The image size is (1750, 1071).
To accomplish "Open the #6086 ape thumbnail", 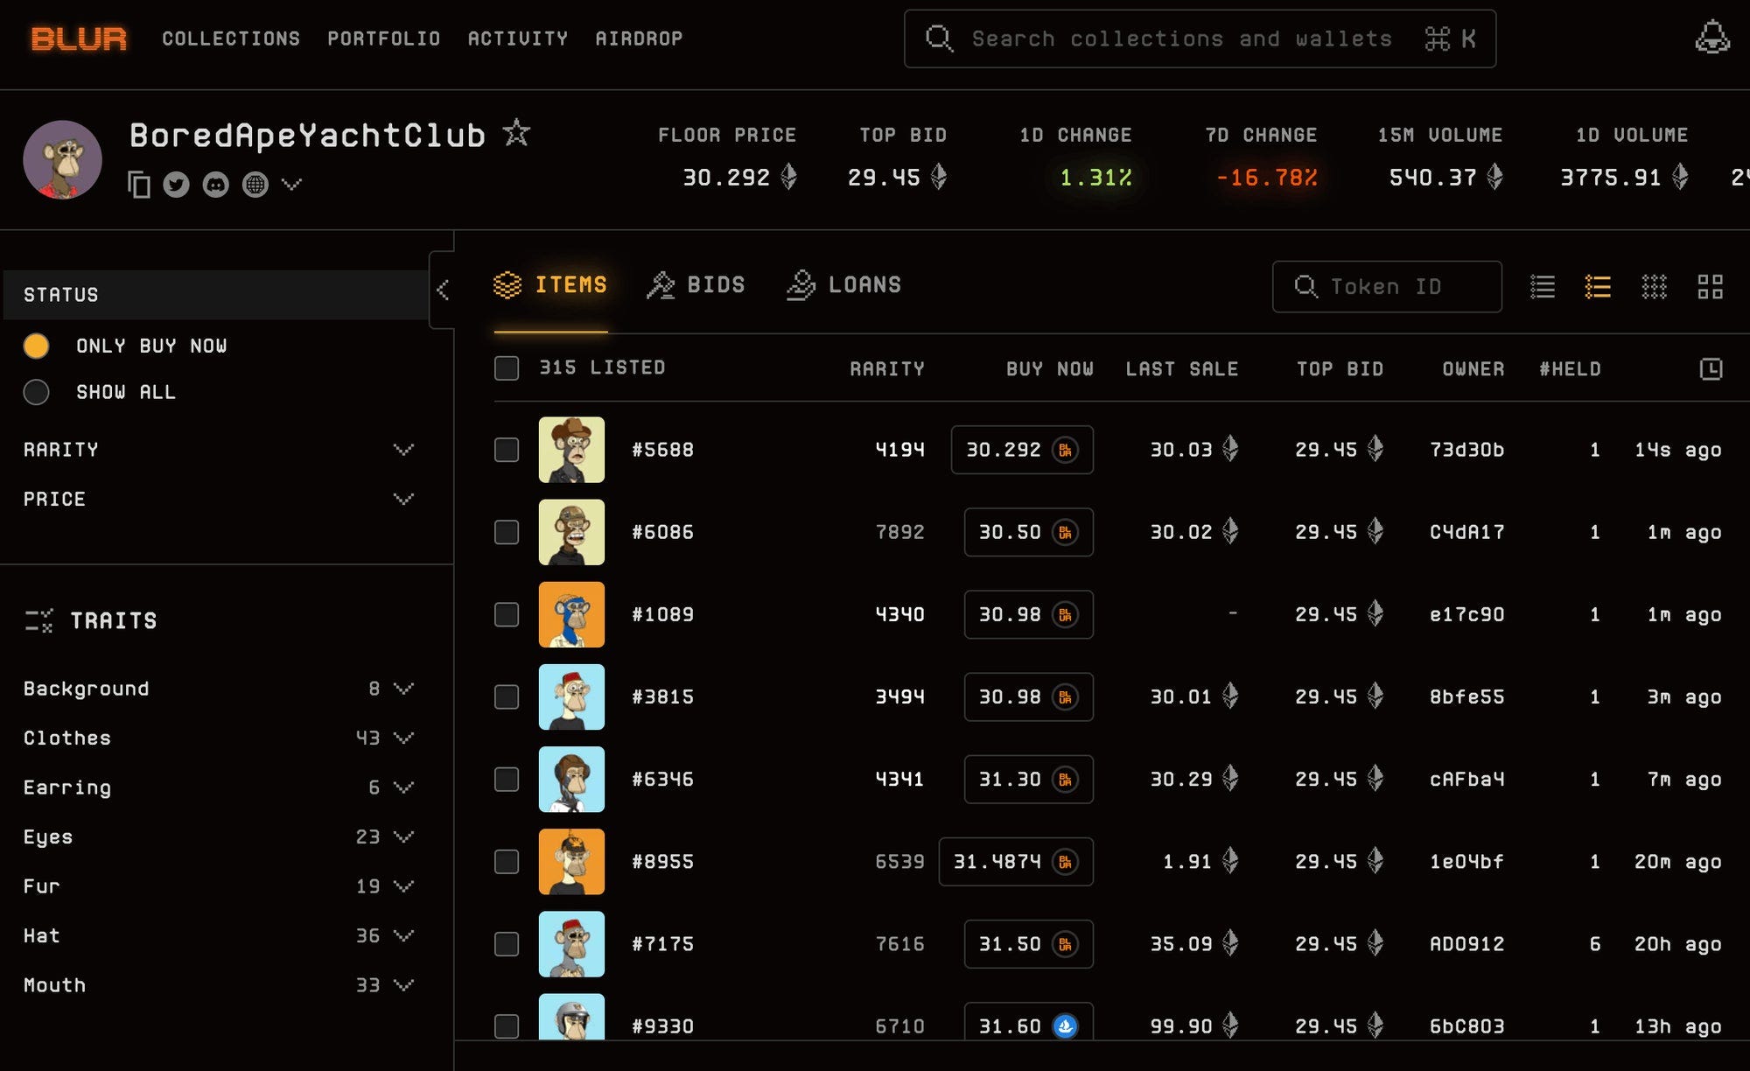I will [571, 532].
